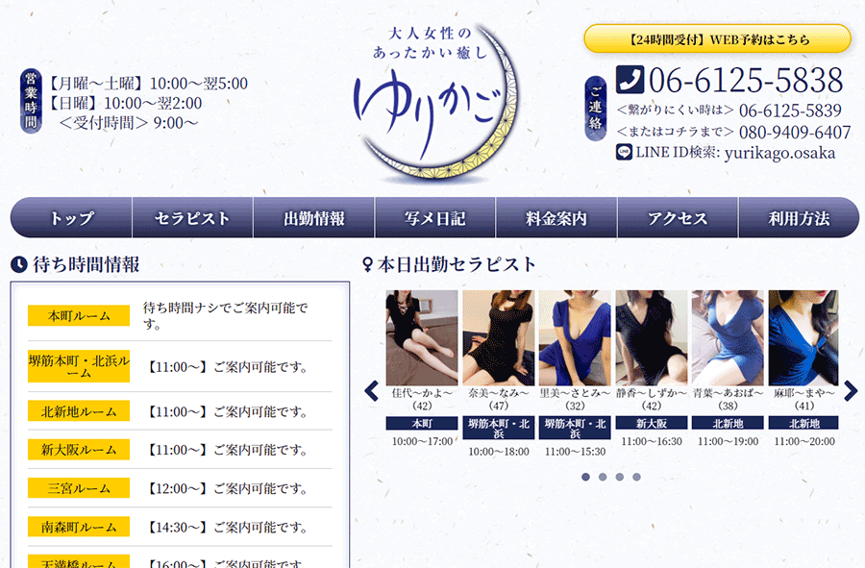Open the アクセス menu item
Viewport: 865px width, 568px height.
678,218
